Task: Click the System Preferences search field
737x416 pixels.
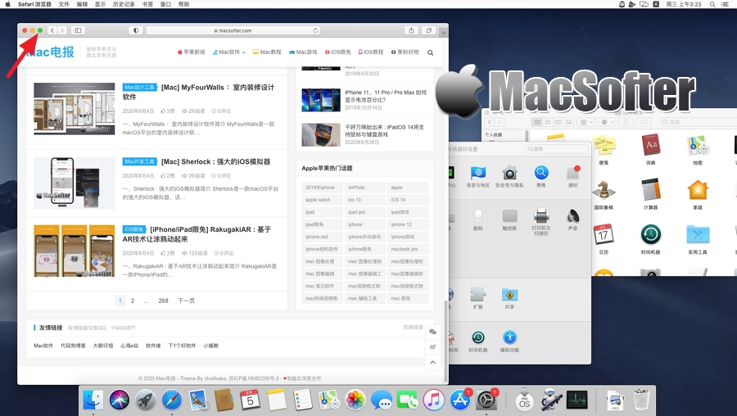Action: click(557, 149)
